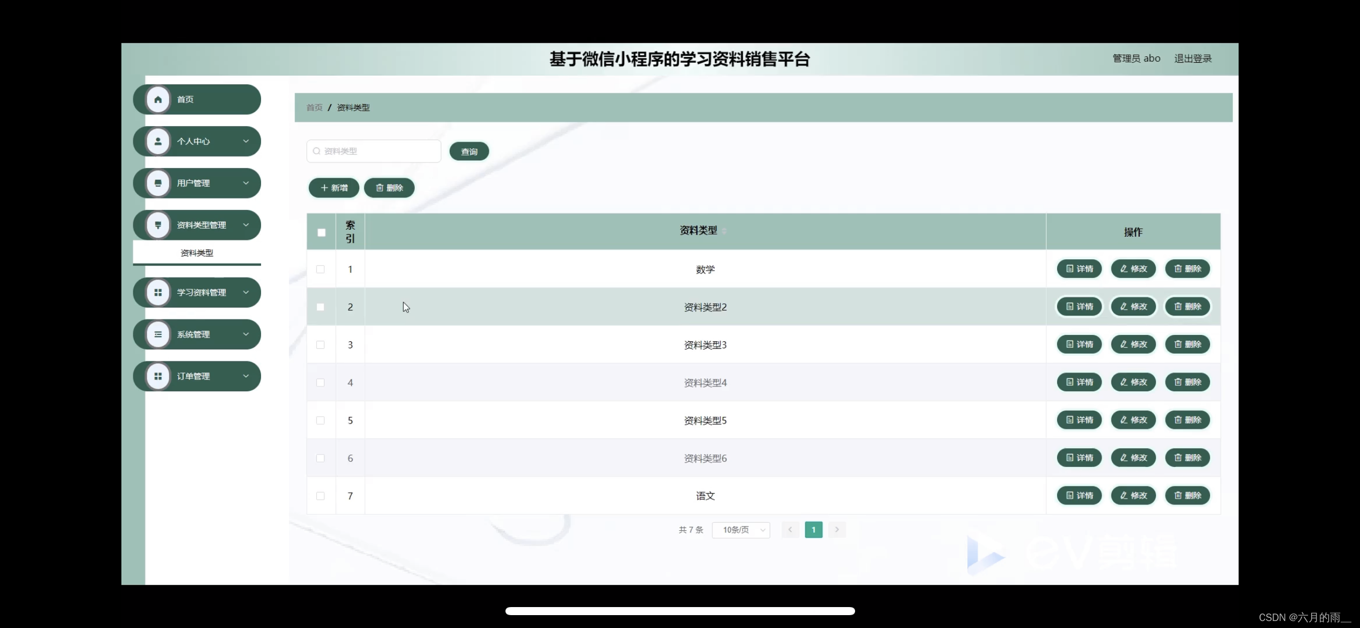Click the batch 删除 button above table
The image size is (1360, 628).
[389, 188]
